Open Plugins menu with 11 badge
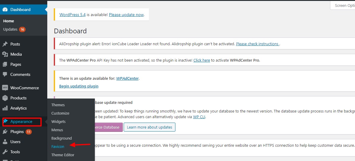The width and height of the screenshot is (355, 161). pos(17,132)
